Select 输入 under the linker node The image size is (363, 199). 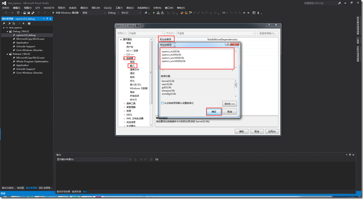(x=132, y=66)
